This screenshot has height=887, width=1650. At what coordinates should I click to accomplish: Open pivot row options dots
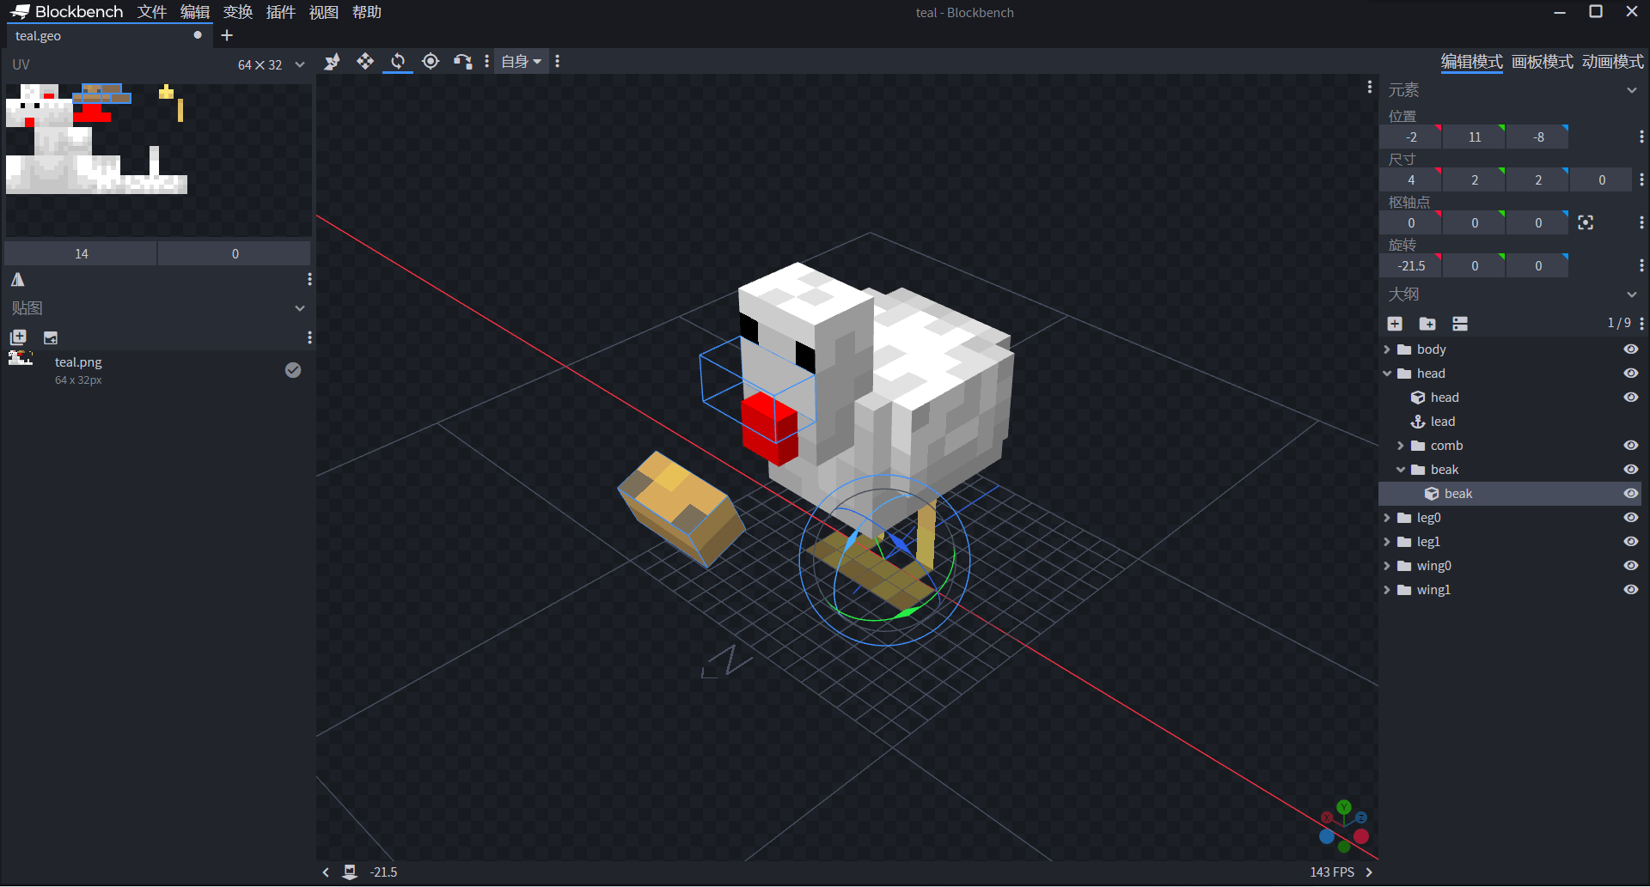tap(1641, 223)
